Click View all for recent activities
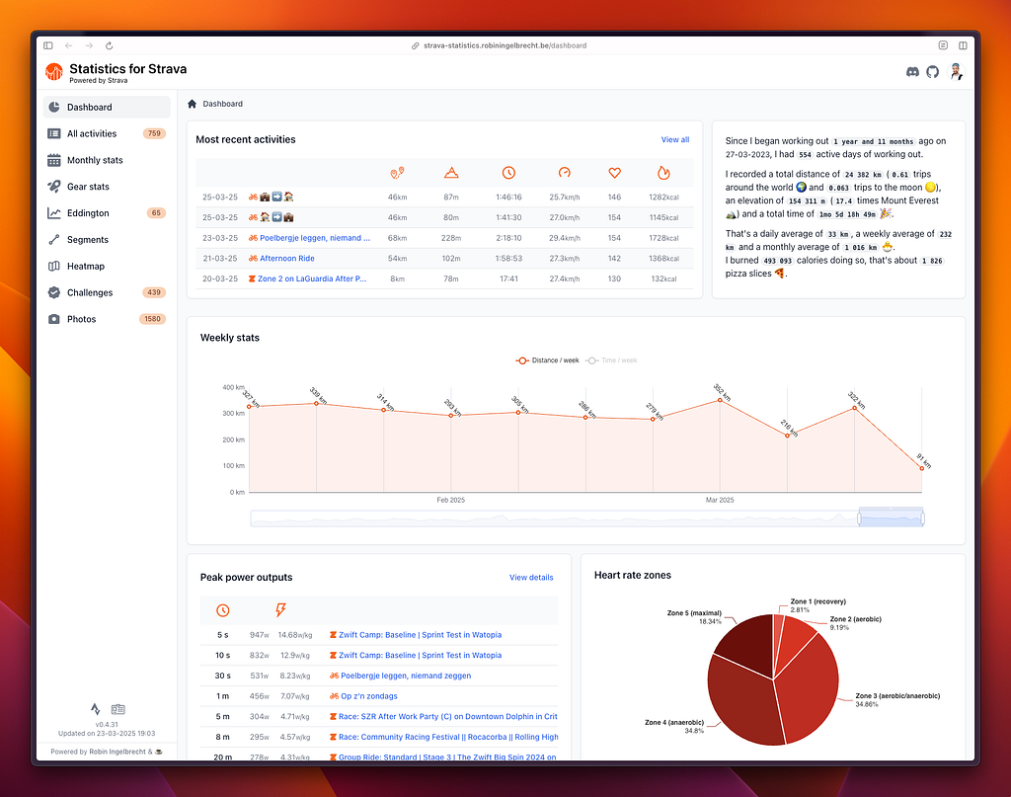 [674, 139]
